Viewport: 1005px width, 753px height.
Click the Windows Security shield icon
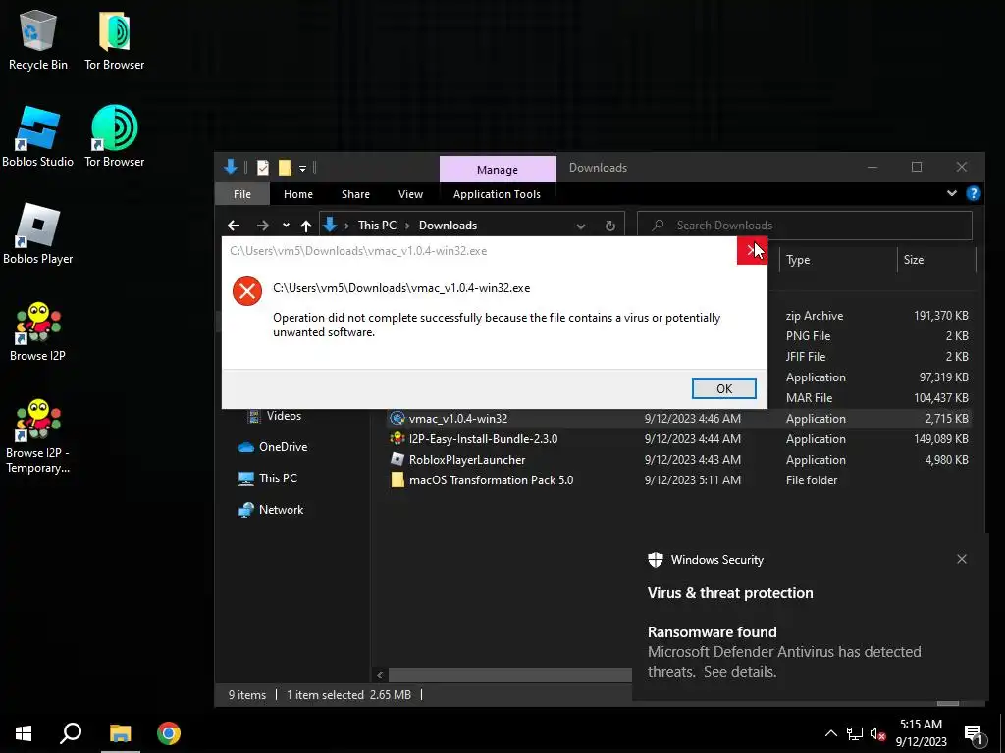tap(655, 560)
